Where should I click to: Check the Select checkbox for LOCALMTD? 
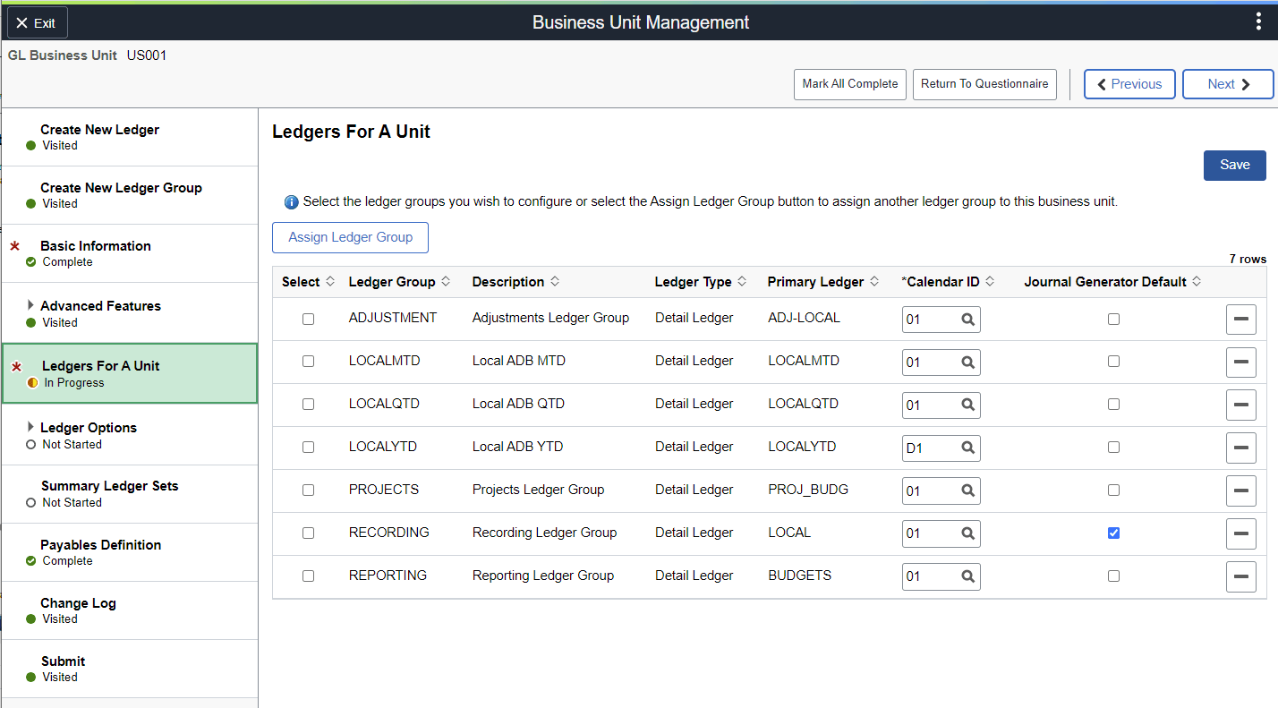(x=309, y=361)
